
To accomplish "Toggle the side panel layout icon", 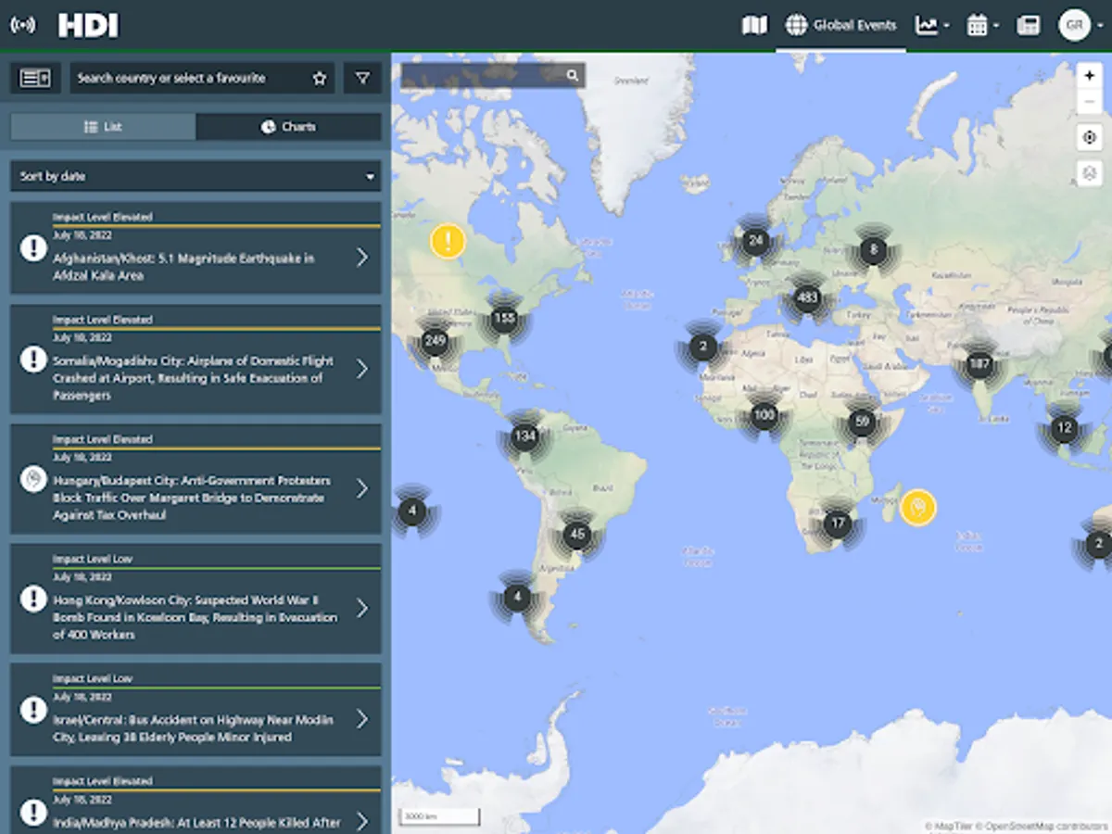I will tap(35, 79).
